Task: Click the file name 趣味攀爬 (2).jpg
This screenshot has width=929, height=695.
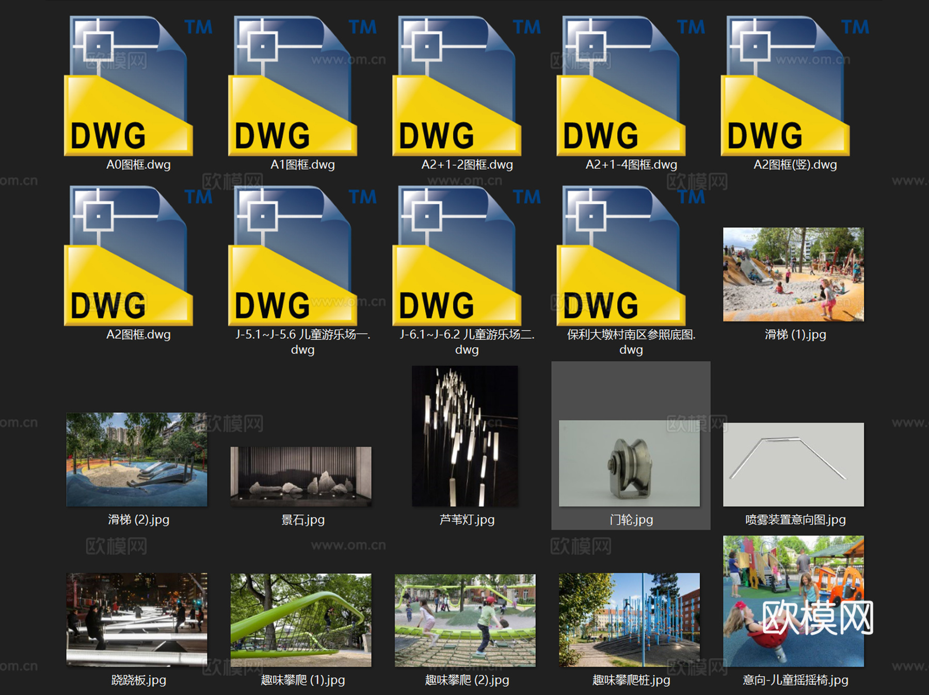Action: pos(467,680)
